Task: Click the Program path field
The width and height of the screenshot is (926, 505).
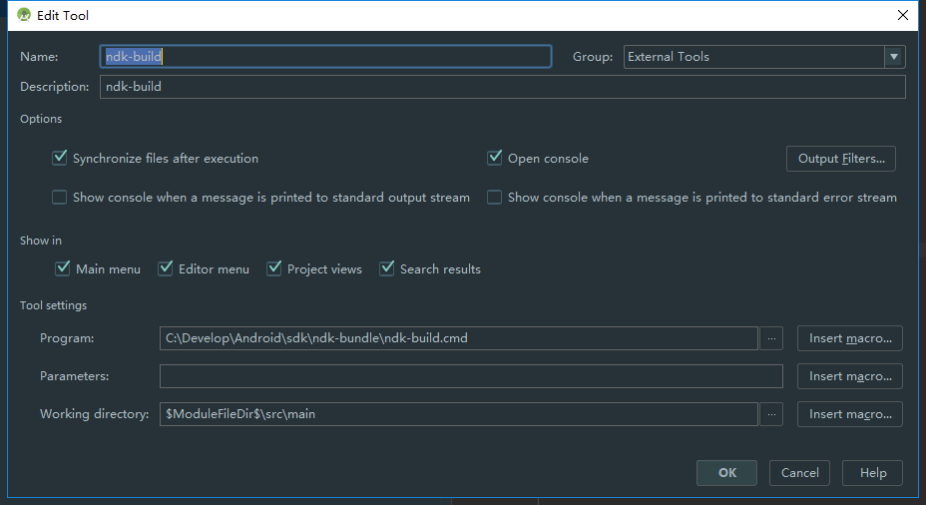Action: tap(458, 338)
